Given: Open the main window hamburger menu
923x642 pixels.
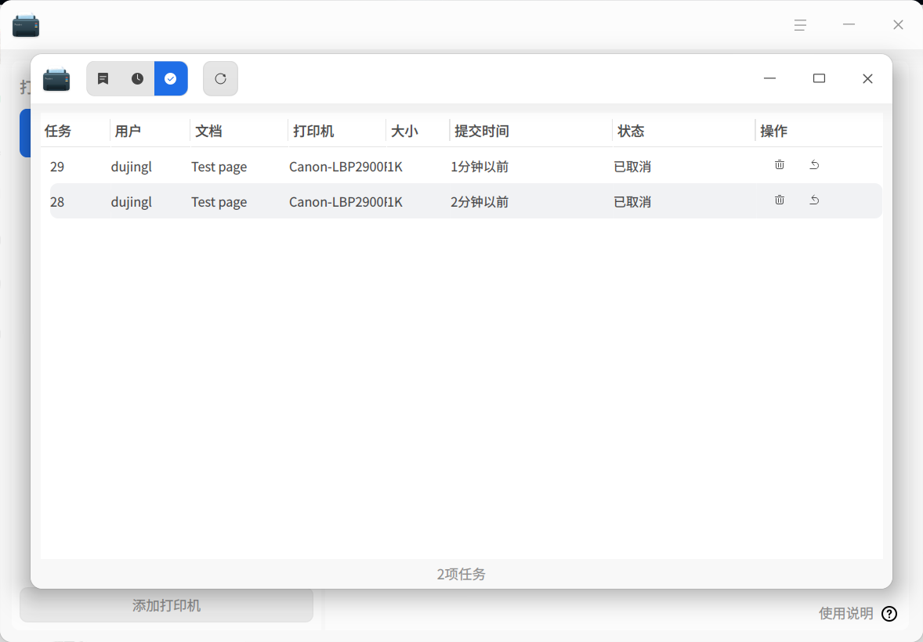Looking at the screenshot, I should point(800,25).
